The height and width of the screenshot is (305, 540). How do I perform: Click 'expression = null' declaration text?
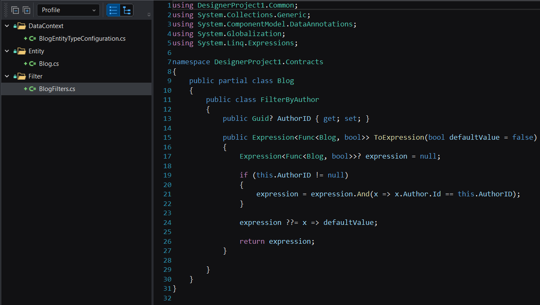(401, 156)
